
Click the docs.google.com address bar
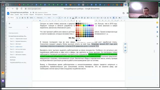point(34,9)
